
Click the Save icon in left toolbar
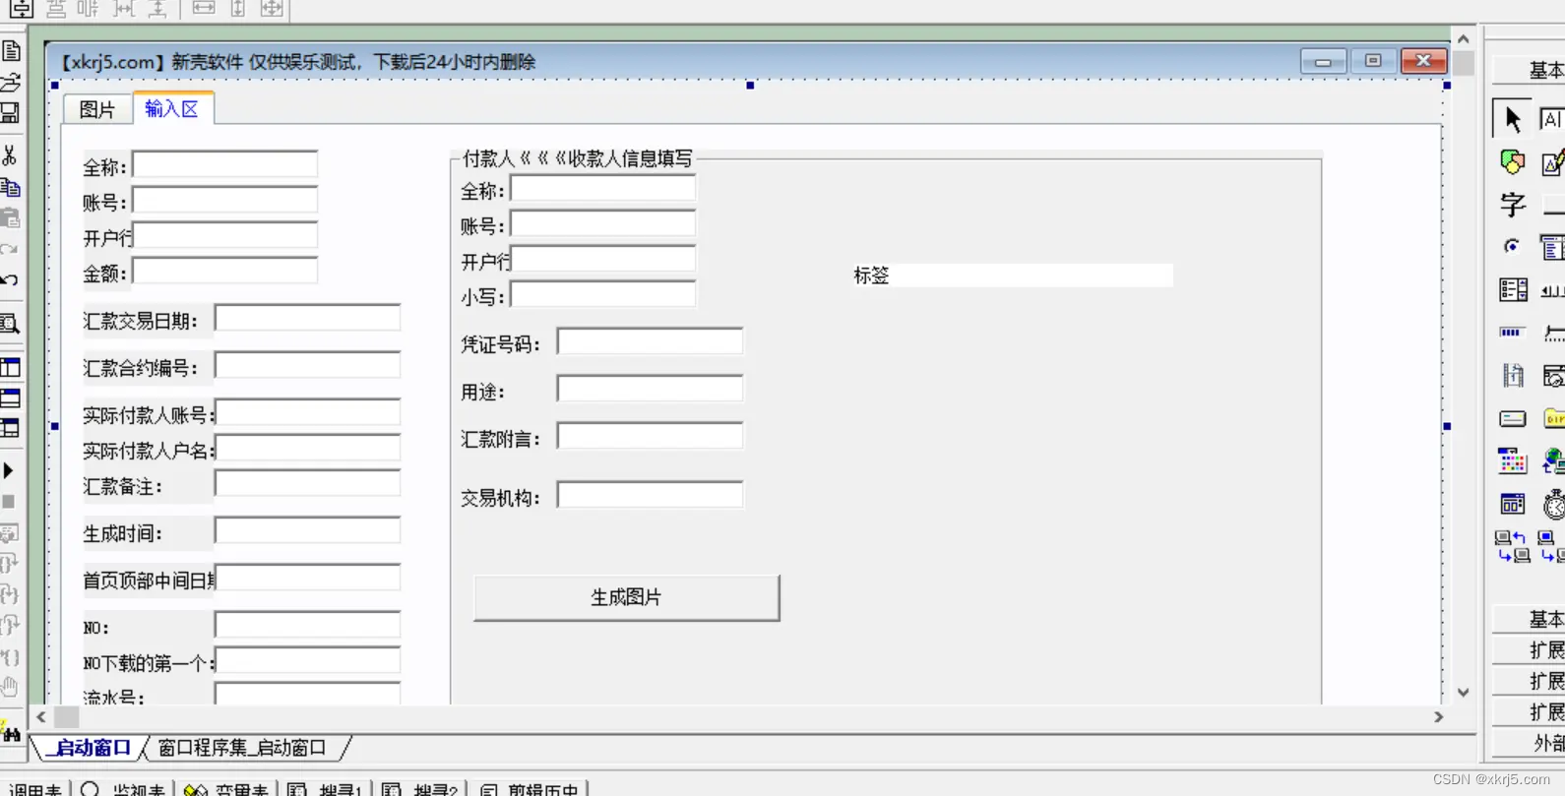10,113
